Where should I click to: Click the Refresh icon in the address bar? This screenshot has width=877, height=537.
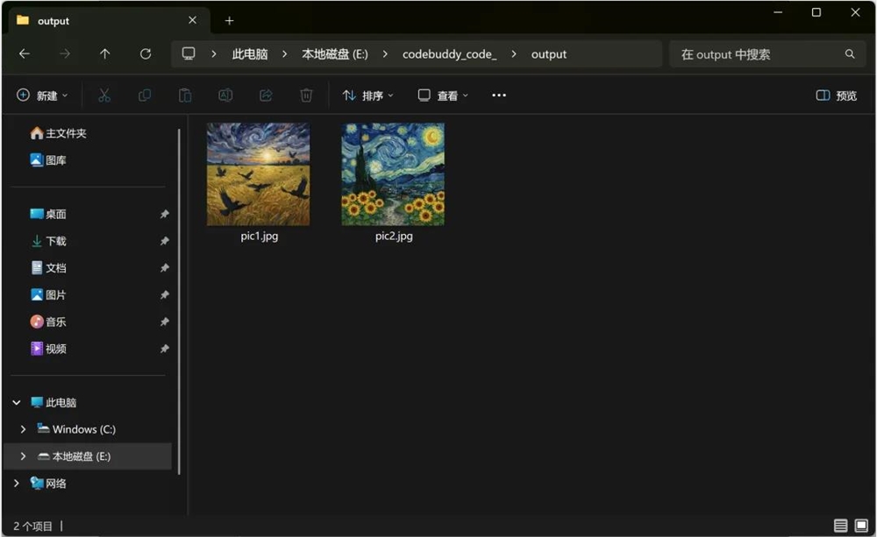(x=146, y=53)
